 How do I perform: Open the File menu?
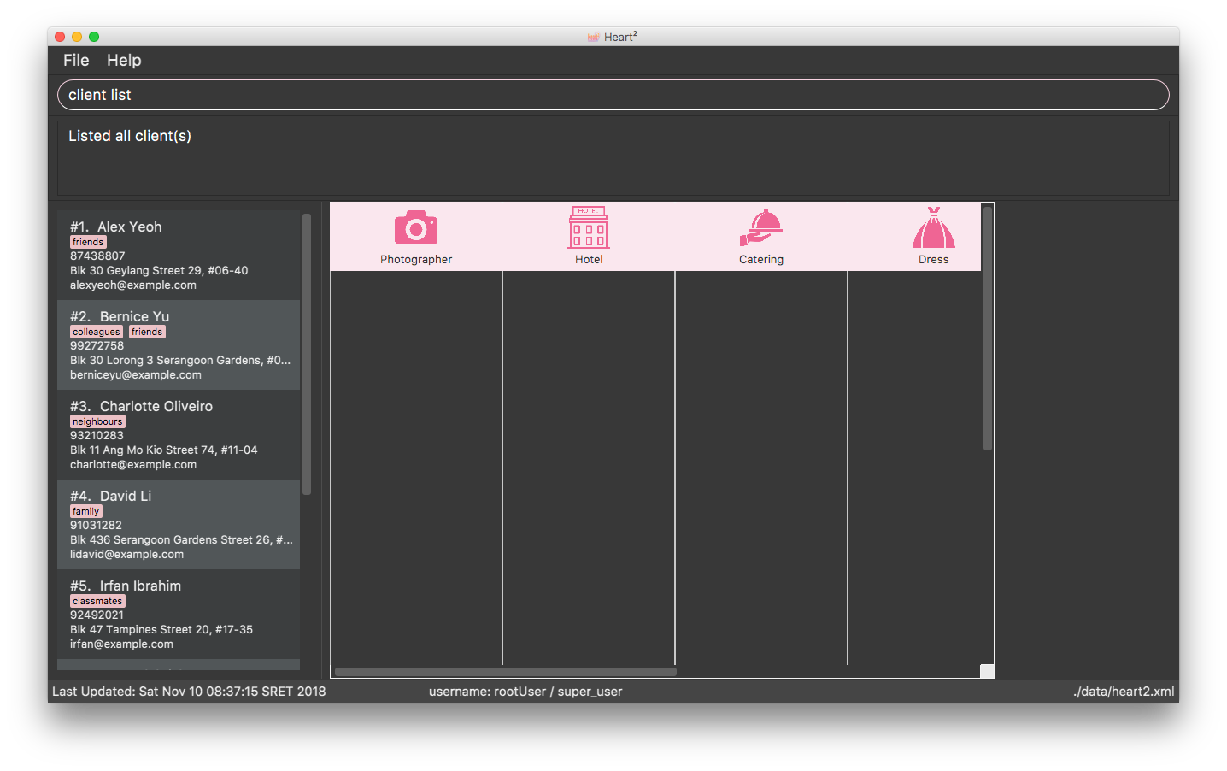click(x=76, y=60)
